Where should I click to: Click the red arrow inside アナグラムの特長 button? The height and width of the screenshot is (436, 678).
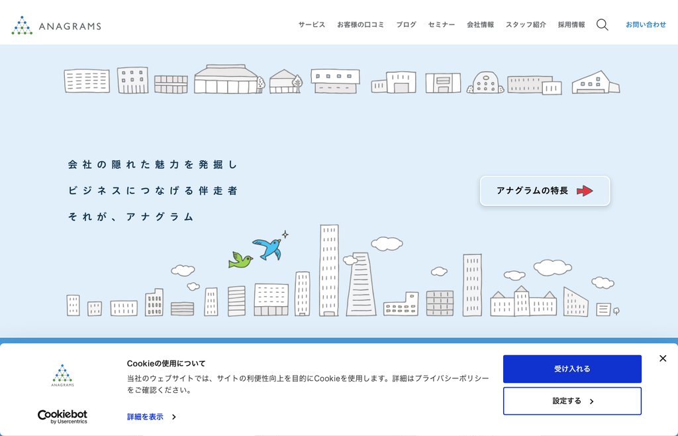click(585, 191)
